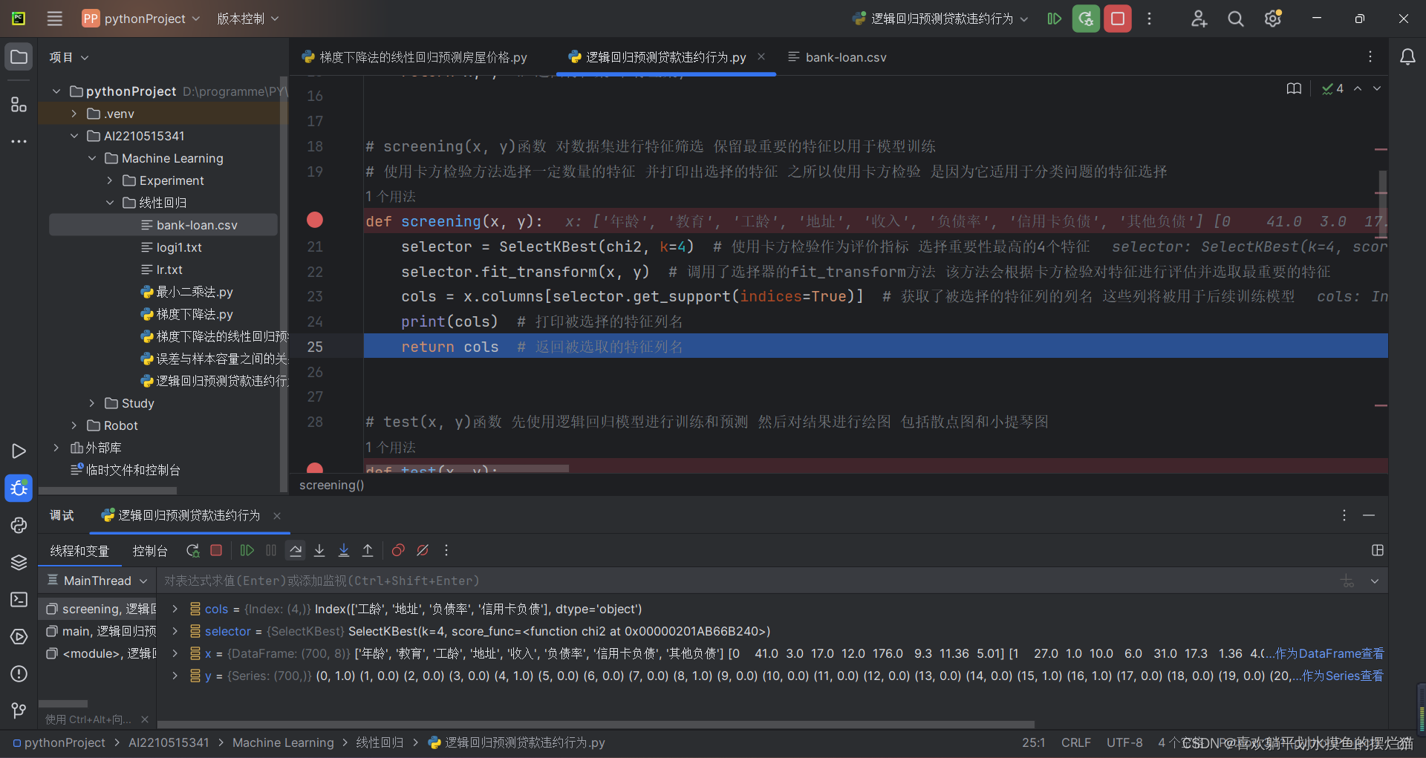The width and height of the screenshot is (1426, 758).
Task: Toggle breakpoint on def screening line
Action: (x=315, y=220)
